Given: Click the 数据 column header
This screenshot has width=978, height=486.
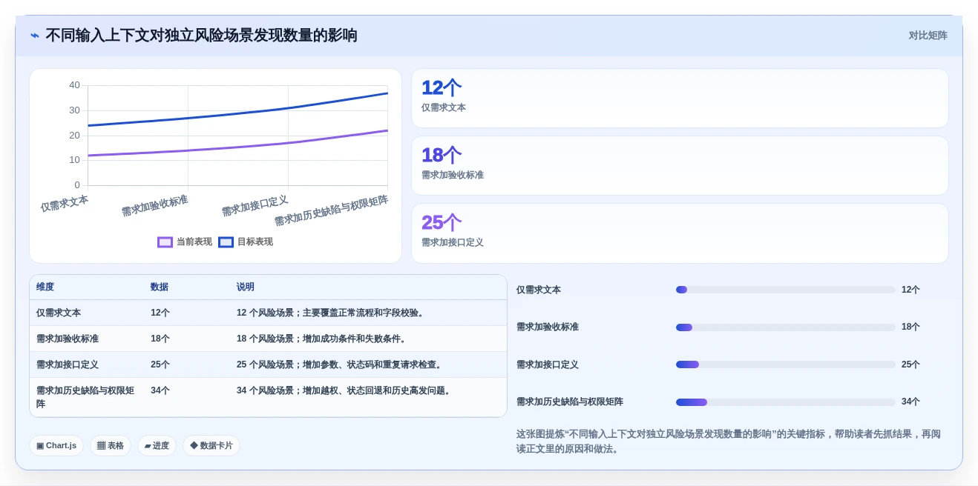Looking at the screenshot, I should point(160,287).
